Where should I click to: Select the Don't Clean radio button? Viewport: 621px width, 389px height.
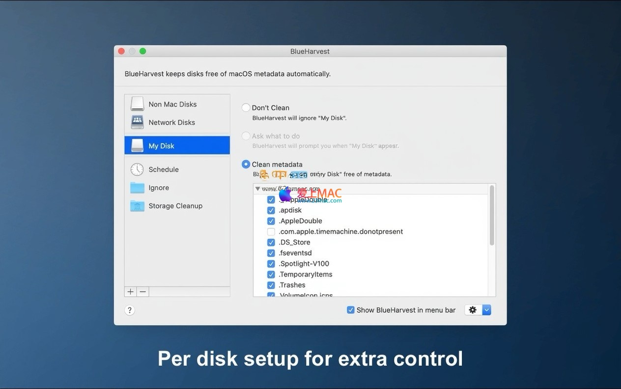click(x=246, y=108)
